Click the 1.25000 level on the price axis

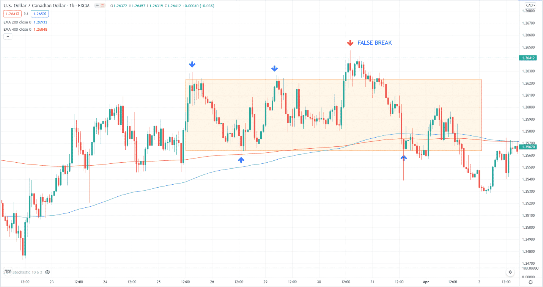pyautogui.click(x=529, y=227)
